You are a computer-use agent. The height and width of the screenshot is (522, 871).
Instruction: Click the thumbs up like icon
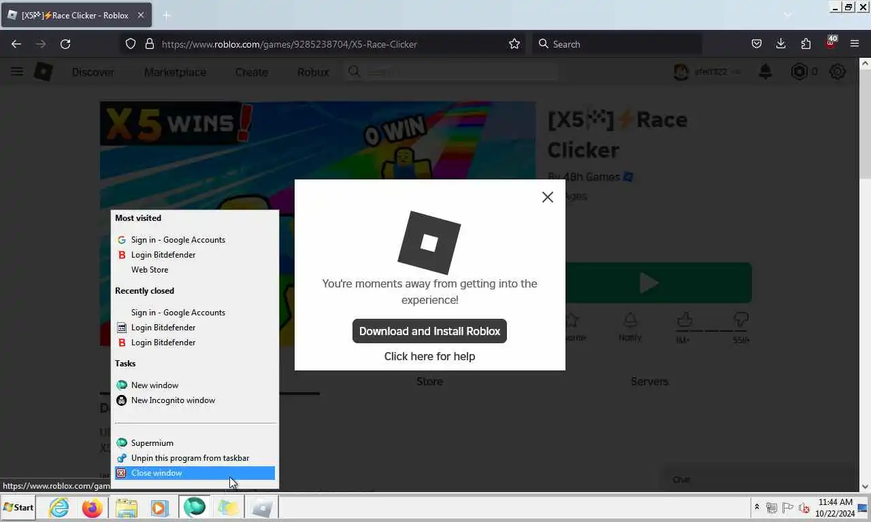point(684,319)
